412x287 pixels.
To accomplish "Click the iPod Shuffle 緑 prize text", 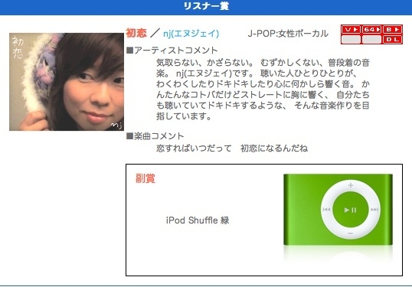I will (198, 220).
